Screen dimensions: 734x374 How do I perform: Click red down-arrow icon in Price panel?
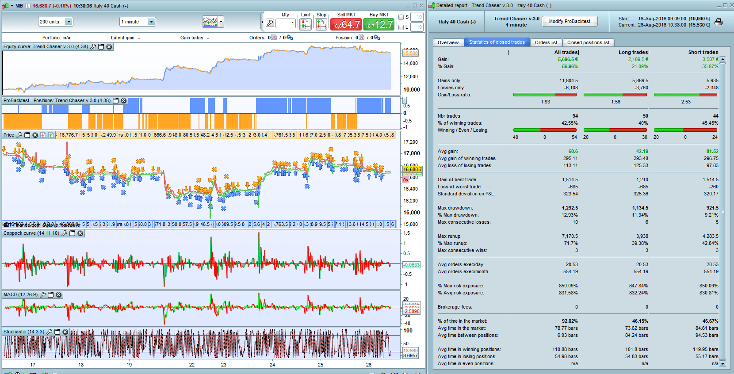pyautogui.click(x=43, y=135)
